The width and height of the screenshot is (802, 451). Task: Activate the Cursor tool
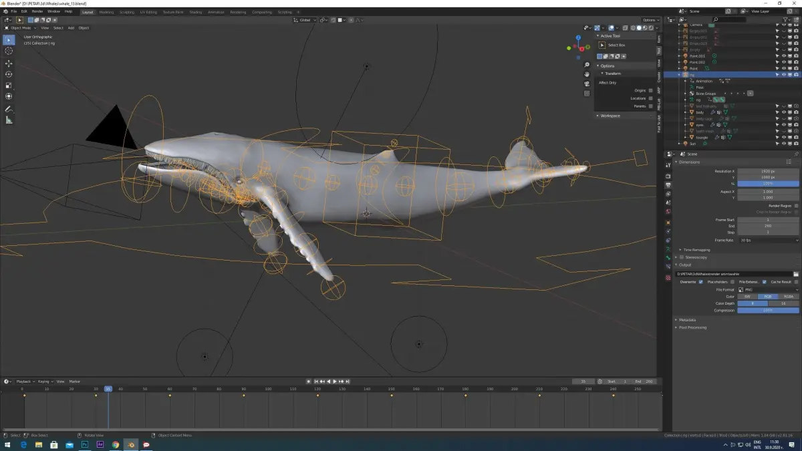point(9,51)
